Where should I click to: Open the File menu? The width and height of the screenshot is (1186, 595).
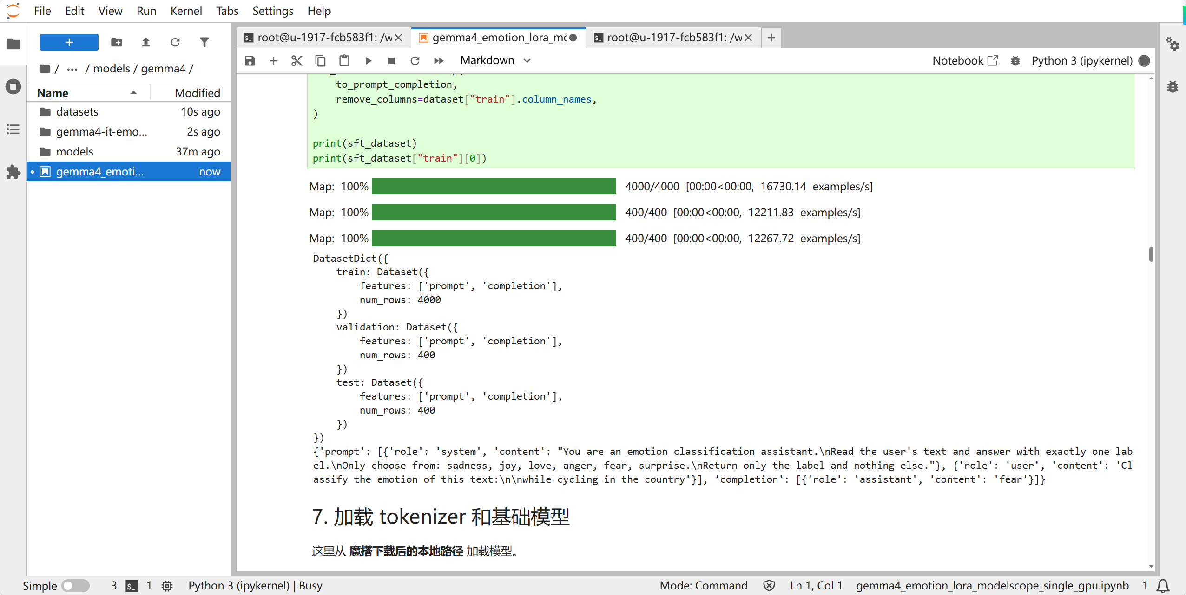point(42,11)
